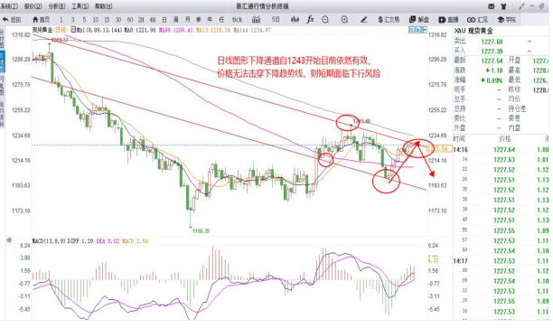553x328 pixels.
Task: Open the 分析(B) menu
Action: click(57, 6)
